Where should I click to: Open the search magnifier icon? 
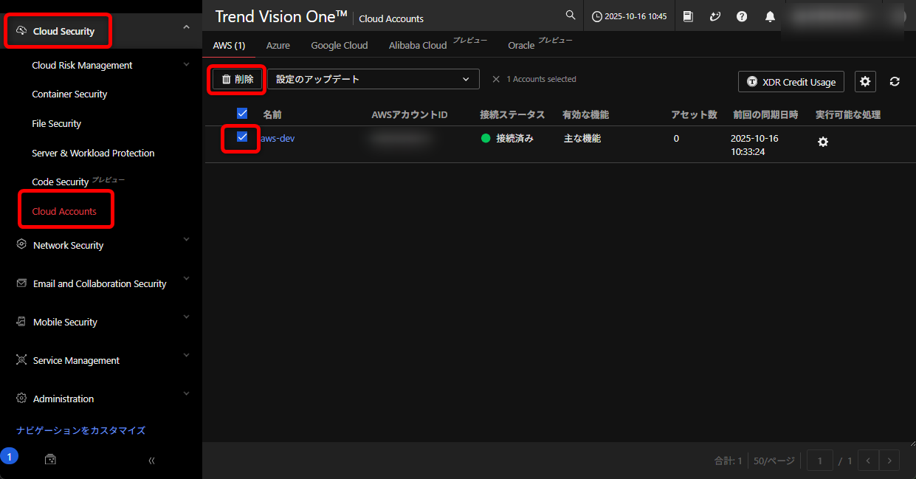click(570, 15)
